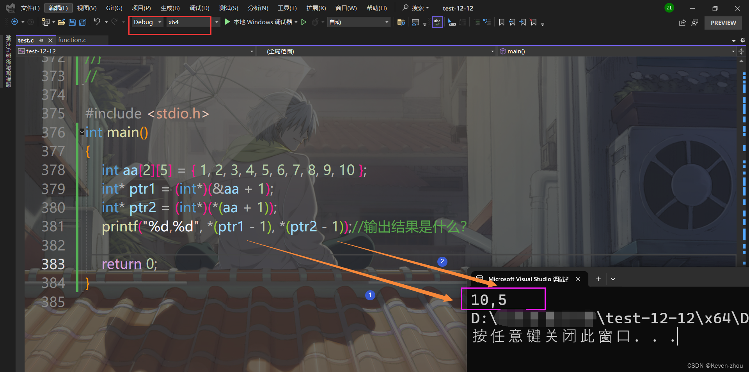Open editor settings gear near tab strip

[x=743, y=40]
